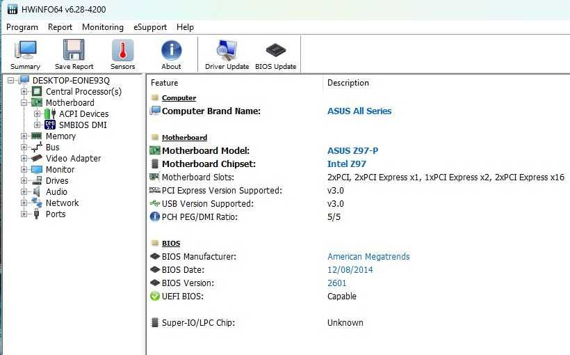Click the UEFI BIOS green check icon
Screen dimensions: 570x355
tap(155, 296)
